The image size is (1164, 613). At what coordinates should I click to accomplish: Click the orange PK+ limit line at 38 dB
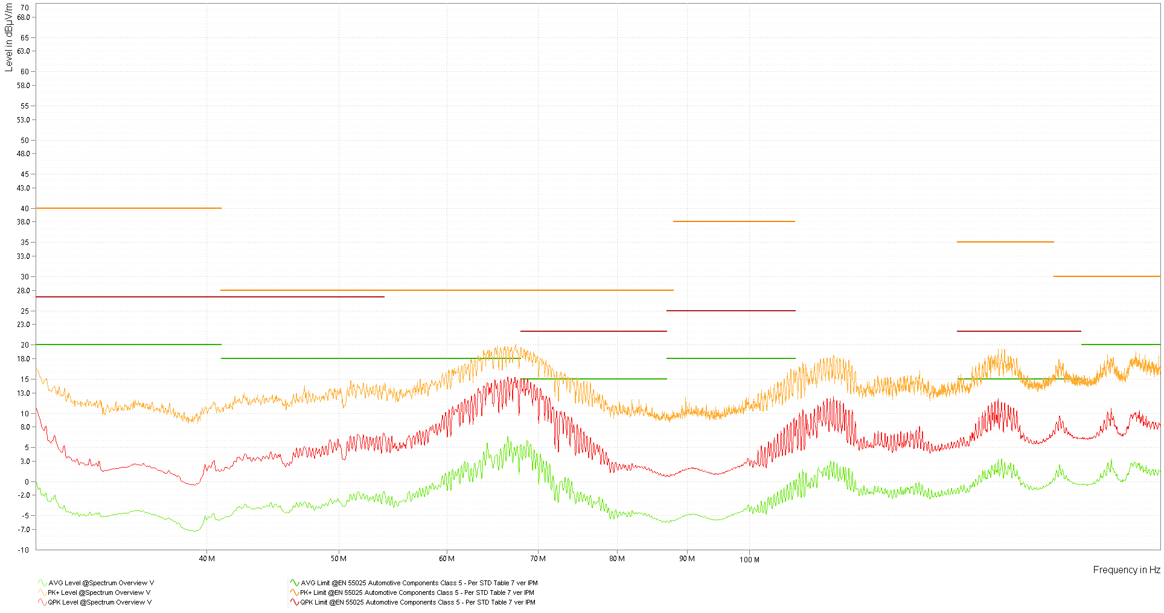point(734,221)
